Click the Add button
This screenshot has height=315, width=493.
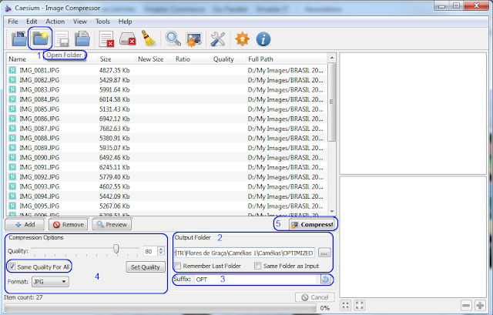tap(25, 224)
